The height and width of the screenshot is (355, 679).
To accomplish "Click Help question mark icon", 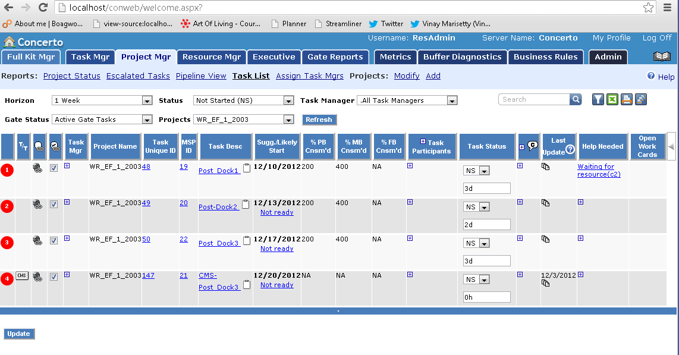I will [x=651, y=76].
